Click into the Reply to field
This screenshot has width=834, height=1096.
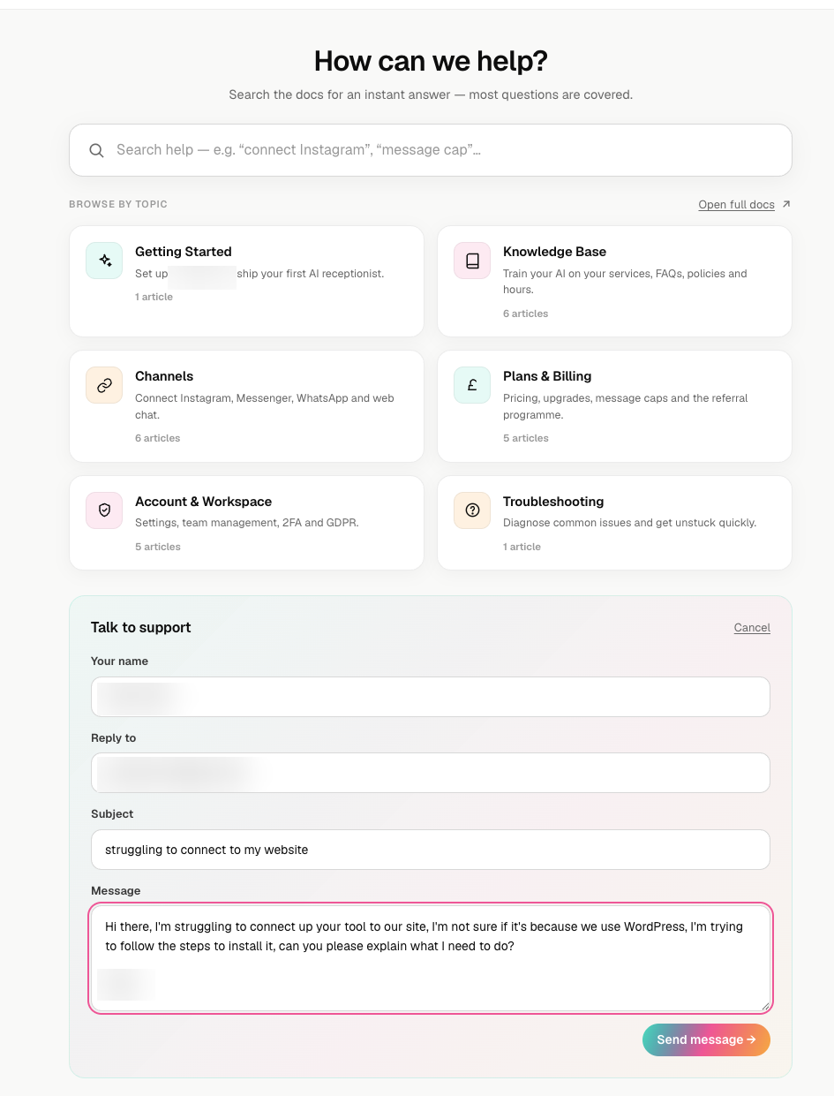tap(431, 773)
